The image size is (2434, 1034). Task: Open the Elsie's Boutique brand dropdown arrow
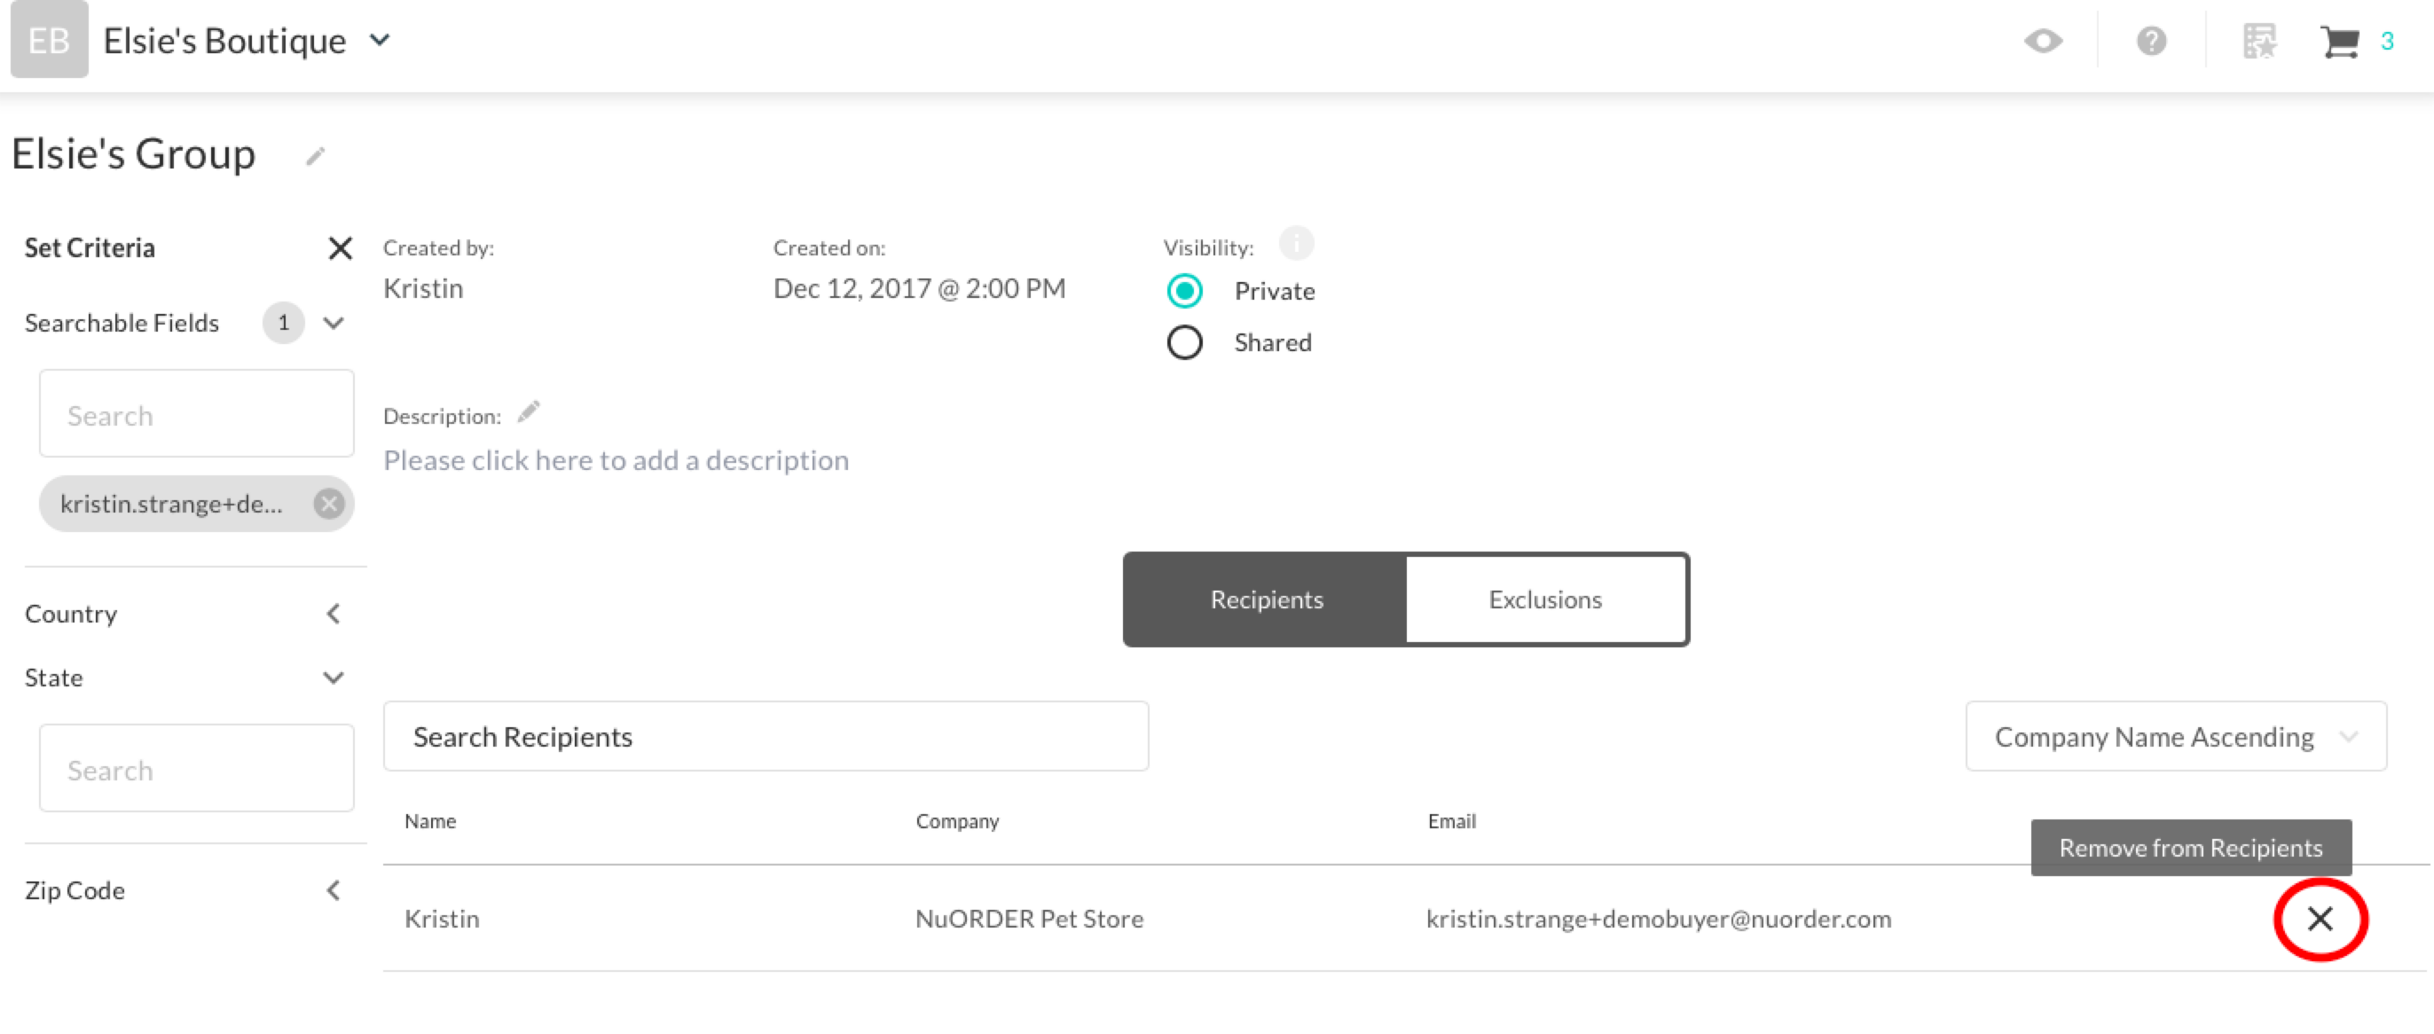pos(380,41)
